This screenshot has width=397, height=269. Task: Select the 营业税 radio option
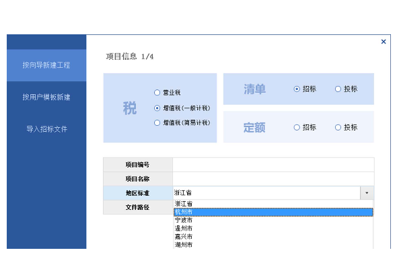(157, 93)
